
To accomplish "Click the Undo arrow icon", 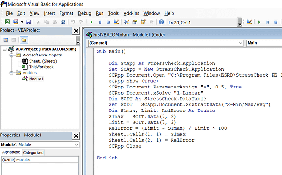I will click(73, 22).
